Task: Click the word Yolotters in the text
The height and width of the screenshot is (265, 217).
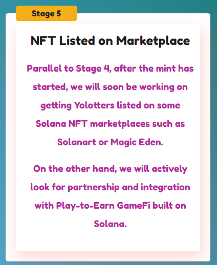Action: [94, 105]
